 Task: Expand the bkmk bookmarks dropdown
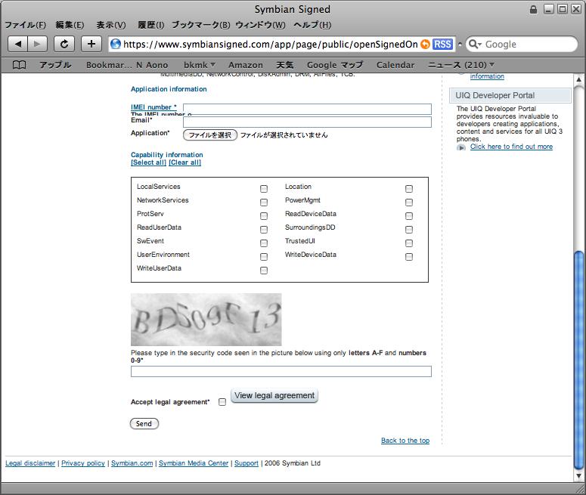pos(199,65)
